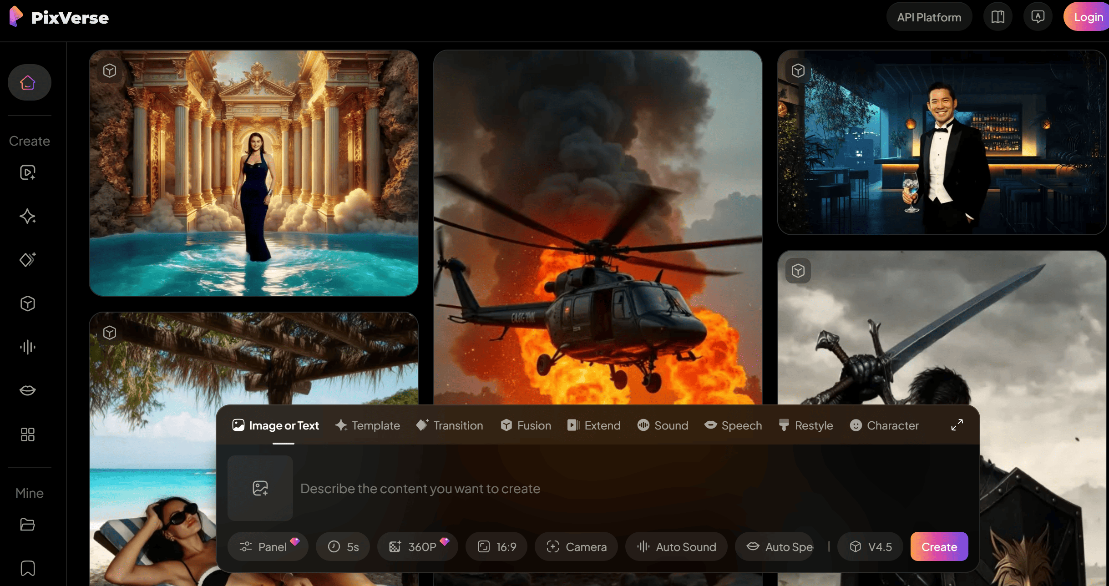Screen dimensions: 1109x586
Task: Click the API Platform button
Action: point(929,17)
